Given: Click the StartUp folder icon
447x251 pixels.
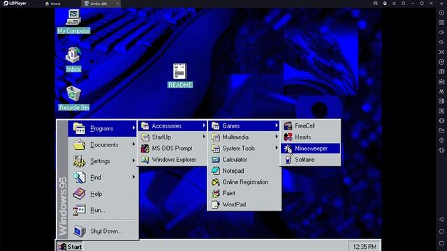Looking at the screenshot, I should tap(145, 137).
